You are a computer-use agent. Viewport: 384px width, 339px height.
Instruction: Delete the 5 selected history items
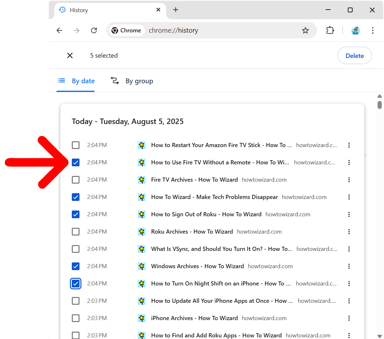(x=354, y=56)
